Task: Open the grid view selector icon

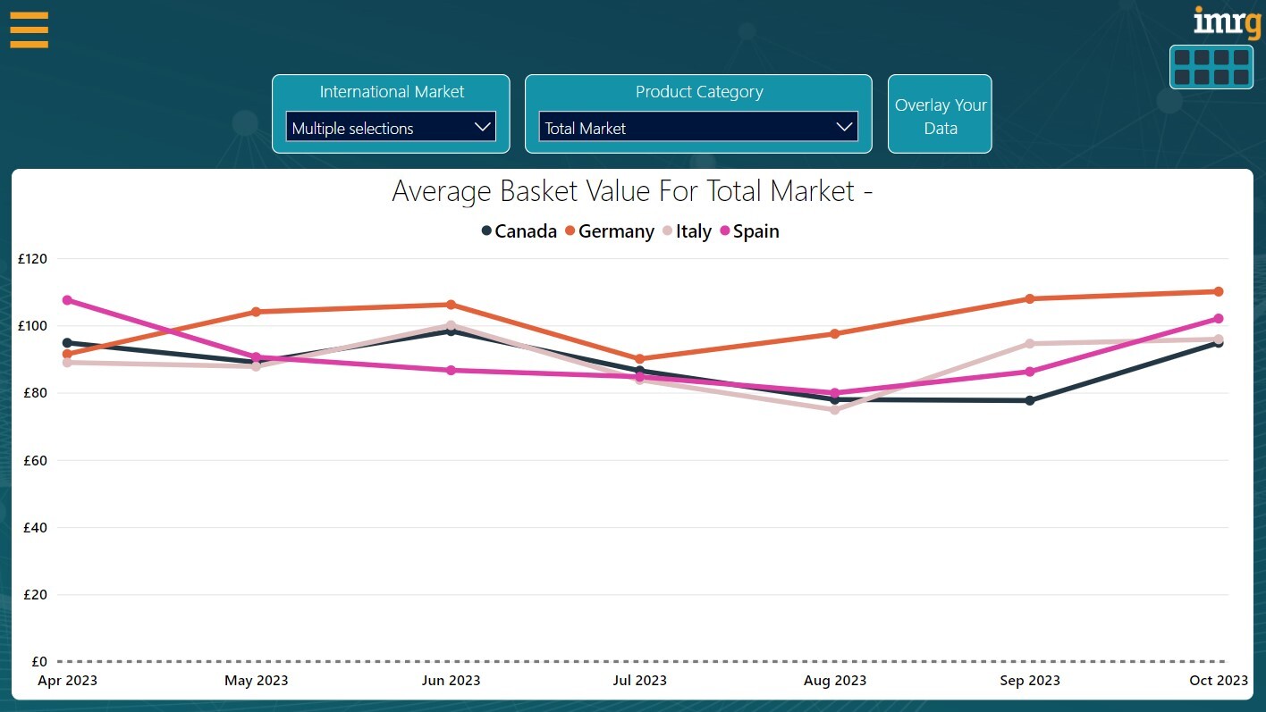Action: (x=1211, y=66)
